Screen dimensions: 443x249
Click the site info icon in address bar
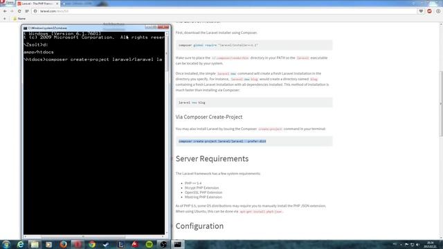pyautogui.click(x=35, y=11)
